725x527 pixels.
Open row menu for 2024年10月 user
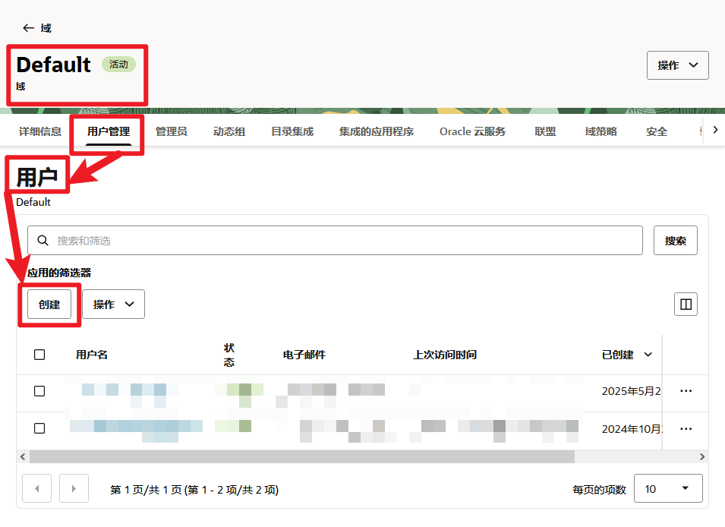coord(686,429)
